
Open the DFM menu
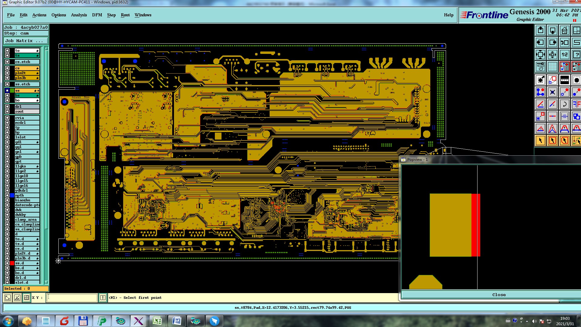pyautogui.click(x=97, y=15)
